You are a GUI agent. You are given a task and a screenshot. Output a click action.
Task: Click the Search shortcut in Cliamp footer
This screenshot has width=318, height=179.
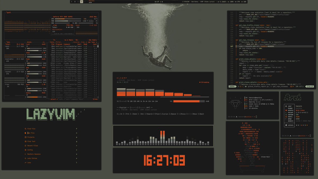coord(149,114)
